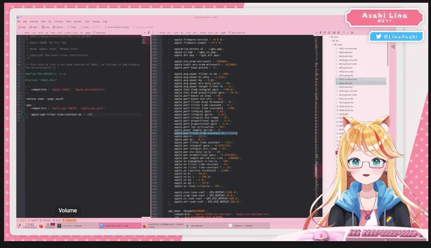Open the View menu
Screen dimensions: 431x248
43,22
